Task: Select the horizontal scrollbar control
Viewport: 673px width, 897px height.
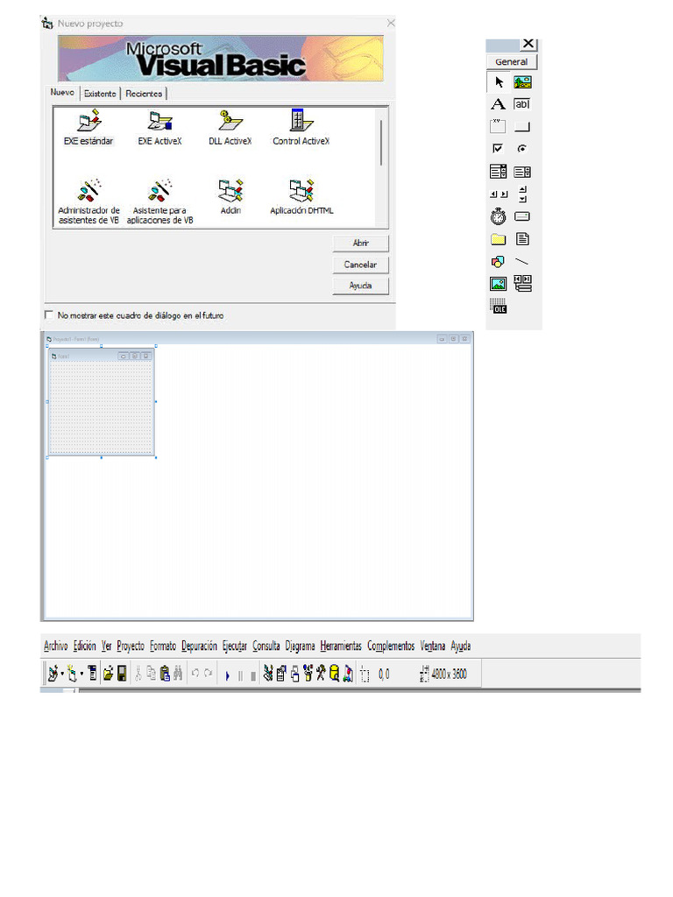Action: tap(499, 194)
